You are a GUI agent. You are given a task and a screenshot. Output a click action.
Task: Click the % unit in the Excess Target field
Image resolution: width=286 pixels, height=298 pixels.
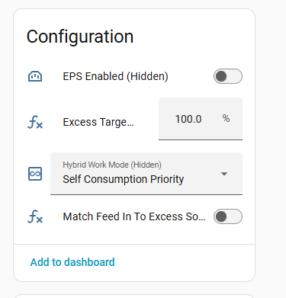(x=226, y=118)
